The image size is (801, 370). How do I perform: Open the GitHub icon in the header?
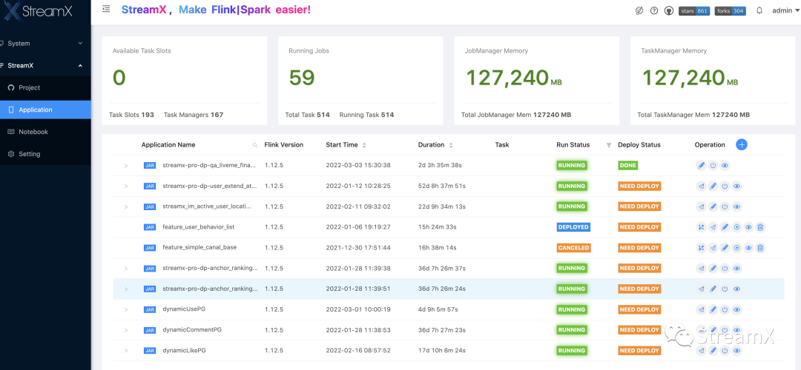(x=669, y=10)
